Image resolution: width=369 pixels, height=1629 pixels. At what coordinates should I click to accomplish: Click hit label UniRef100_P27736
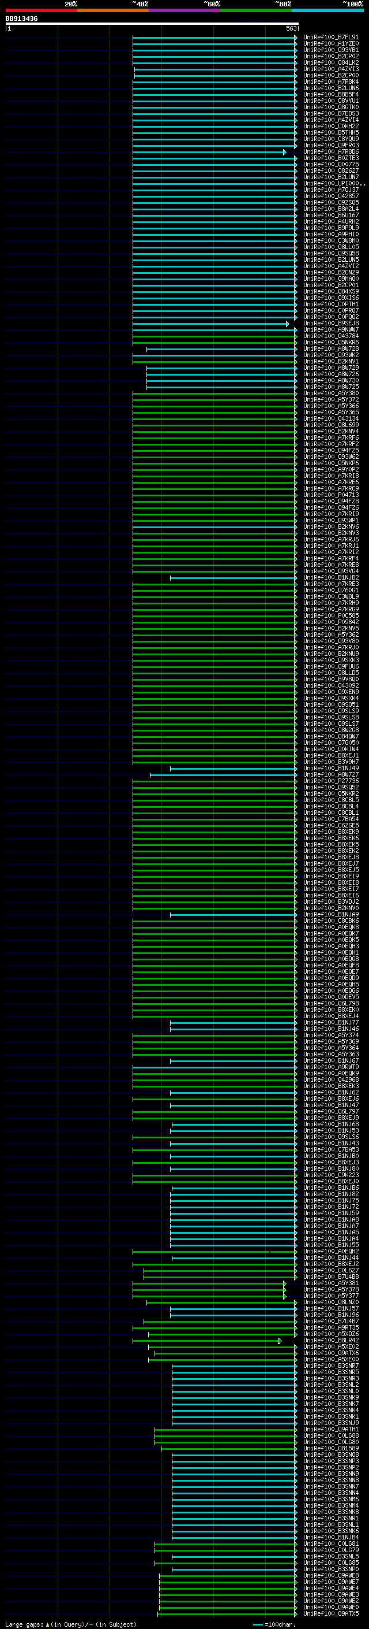click(331, 781)
